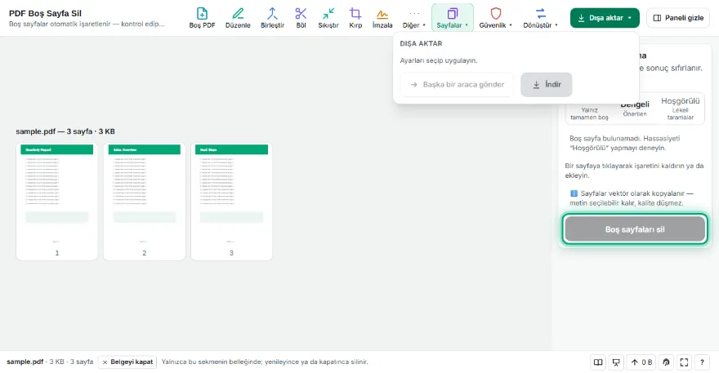This screenshot has height=373, width=719.
Task: Open the İmzala signature tool
Action: [x=382, y=18]
